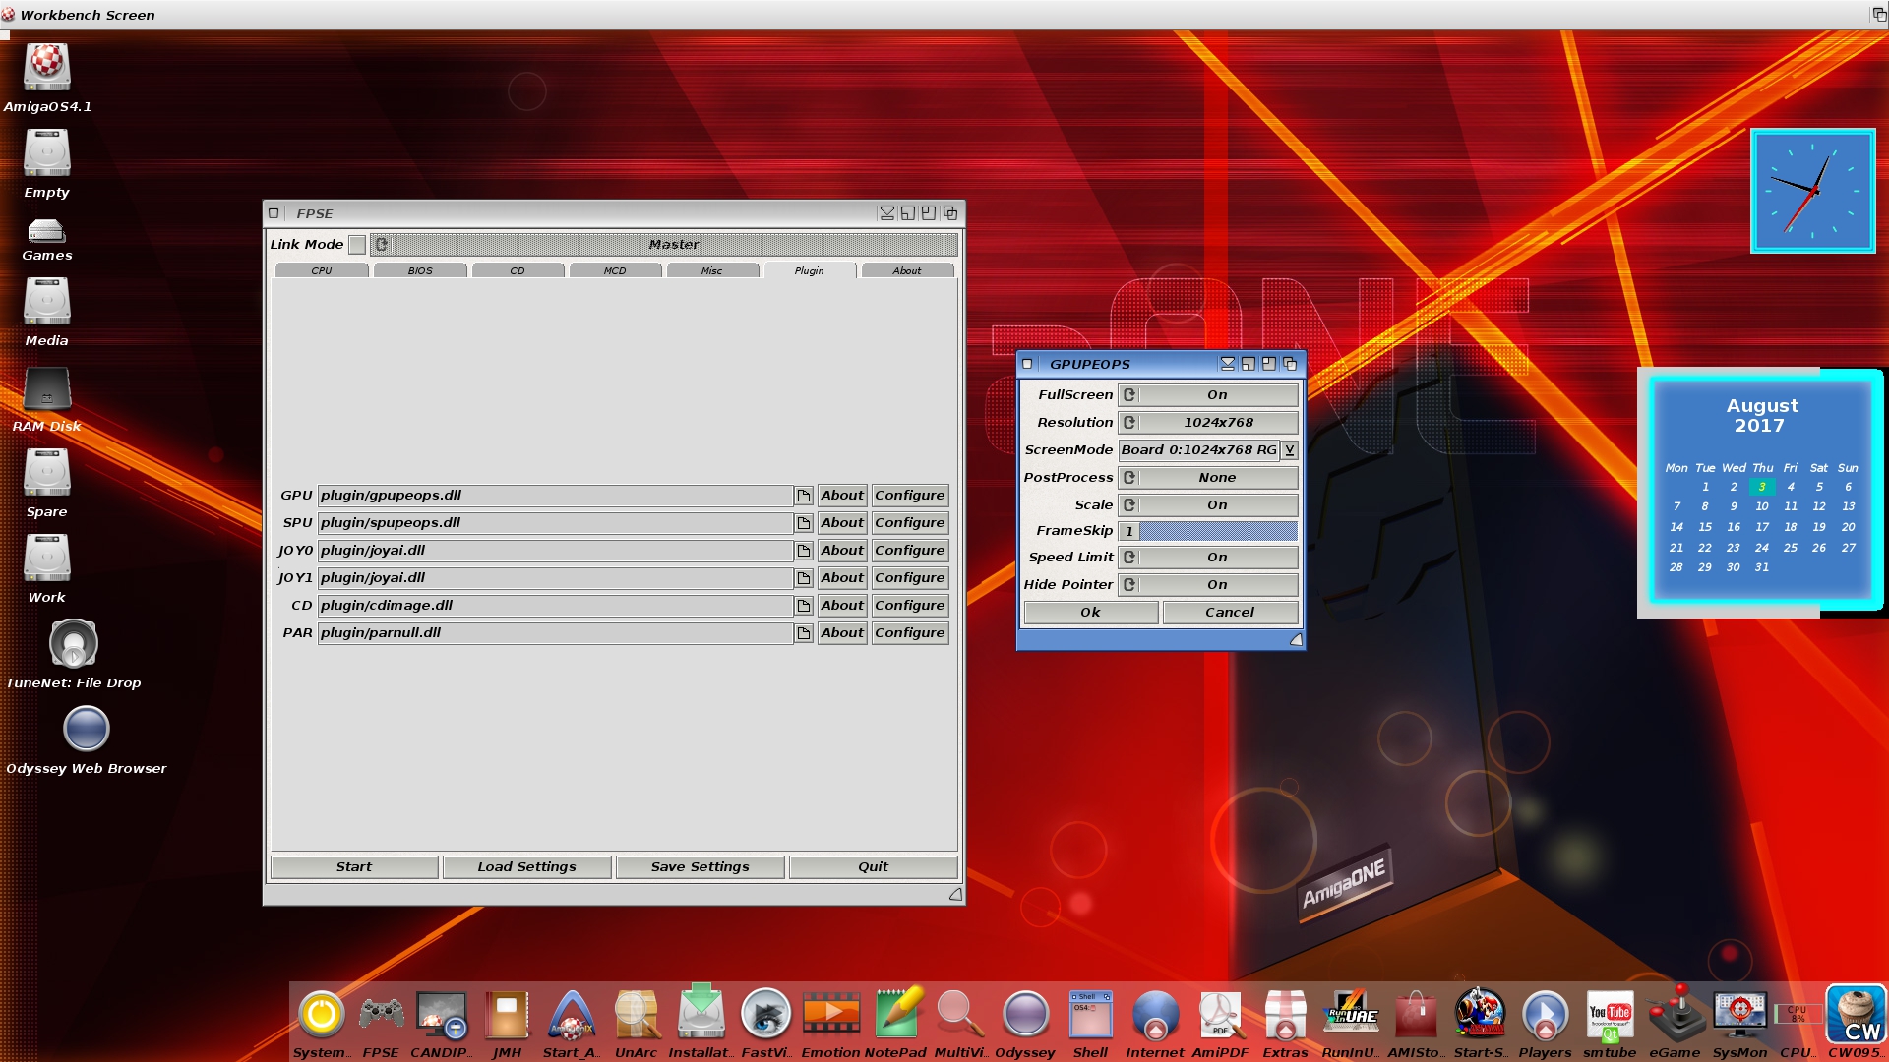Launch AmiPDF dock icon
Viewport: 1889px width, 1062px height.
click(x=1220, y=1015)
